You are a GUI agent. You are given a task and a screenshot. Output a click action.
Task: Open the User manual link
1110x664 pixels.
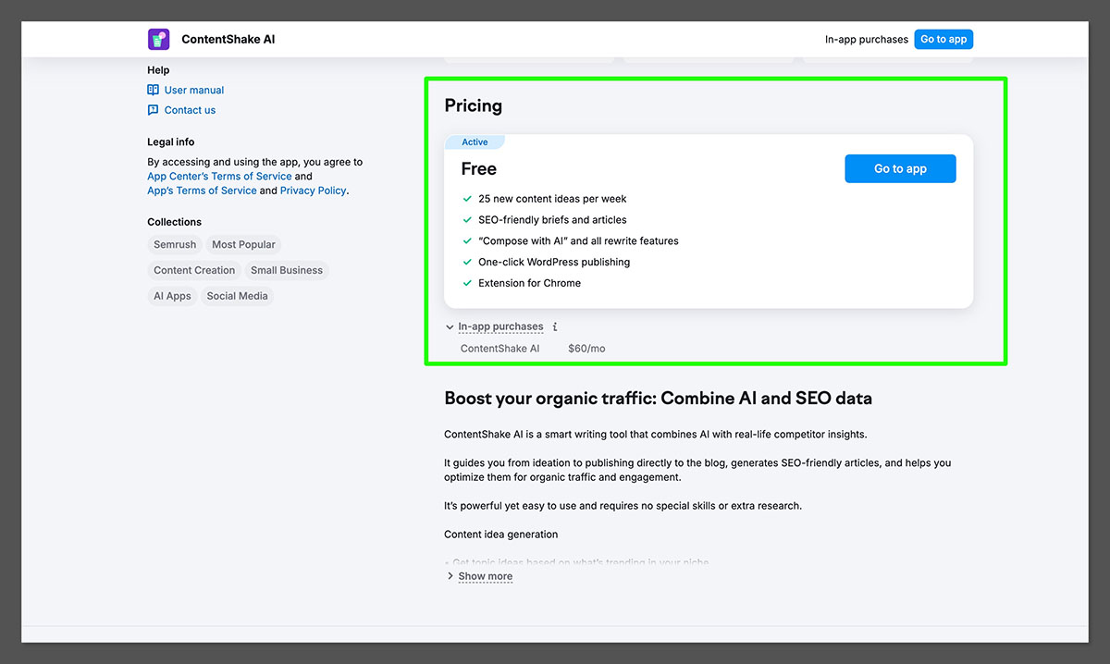pos(194,90)
